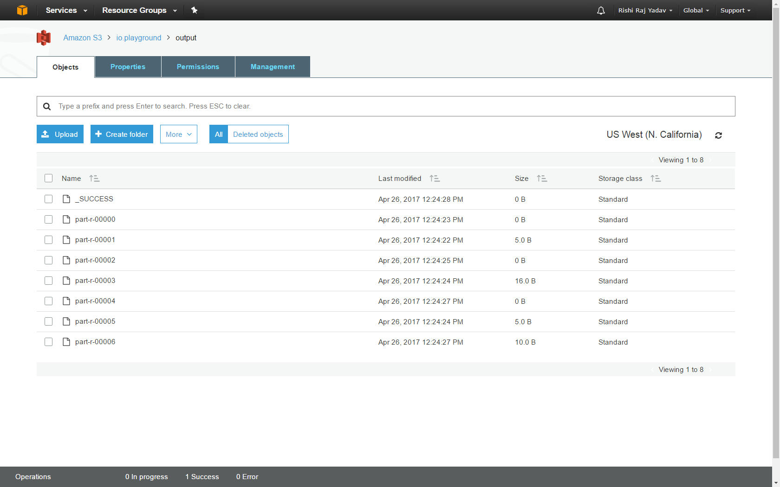Image resolution: width=780 pixels, height=487 pixels.
Task: Click the 16.0 B size cell
Action: tap(525, 281)
